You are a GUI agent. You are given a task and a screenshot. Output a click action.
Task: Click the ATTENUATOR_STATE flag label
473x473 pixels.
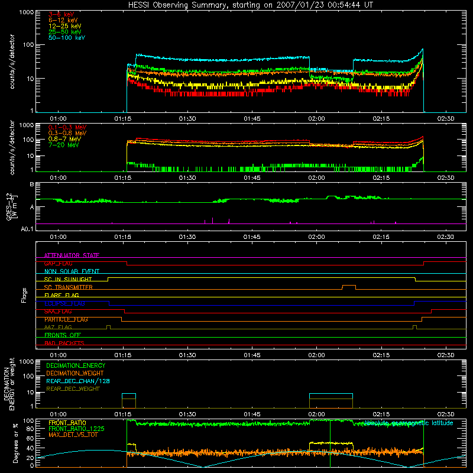[x=72, y=255]
